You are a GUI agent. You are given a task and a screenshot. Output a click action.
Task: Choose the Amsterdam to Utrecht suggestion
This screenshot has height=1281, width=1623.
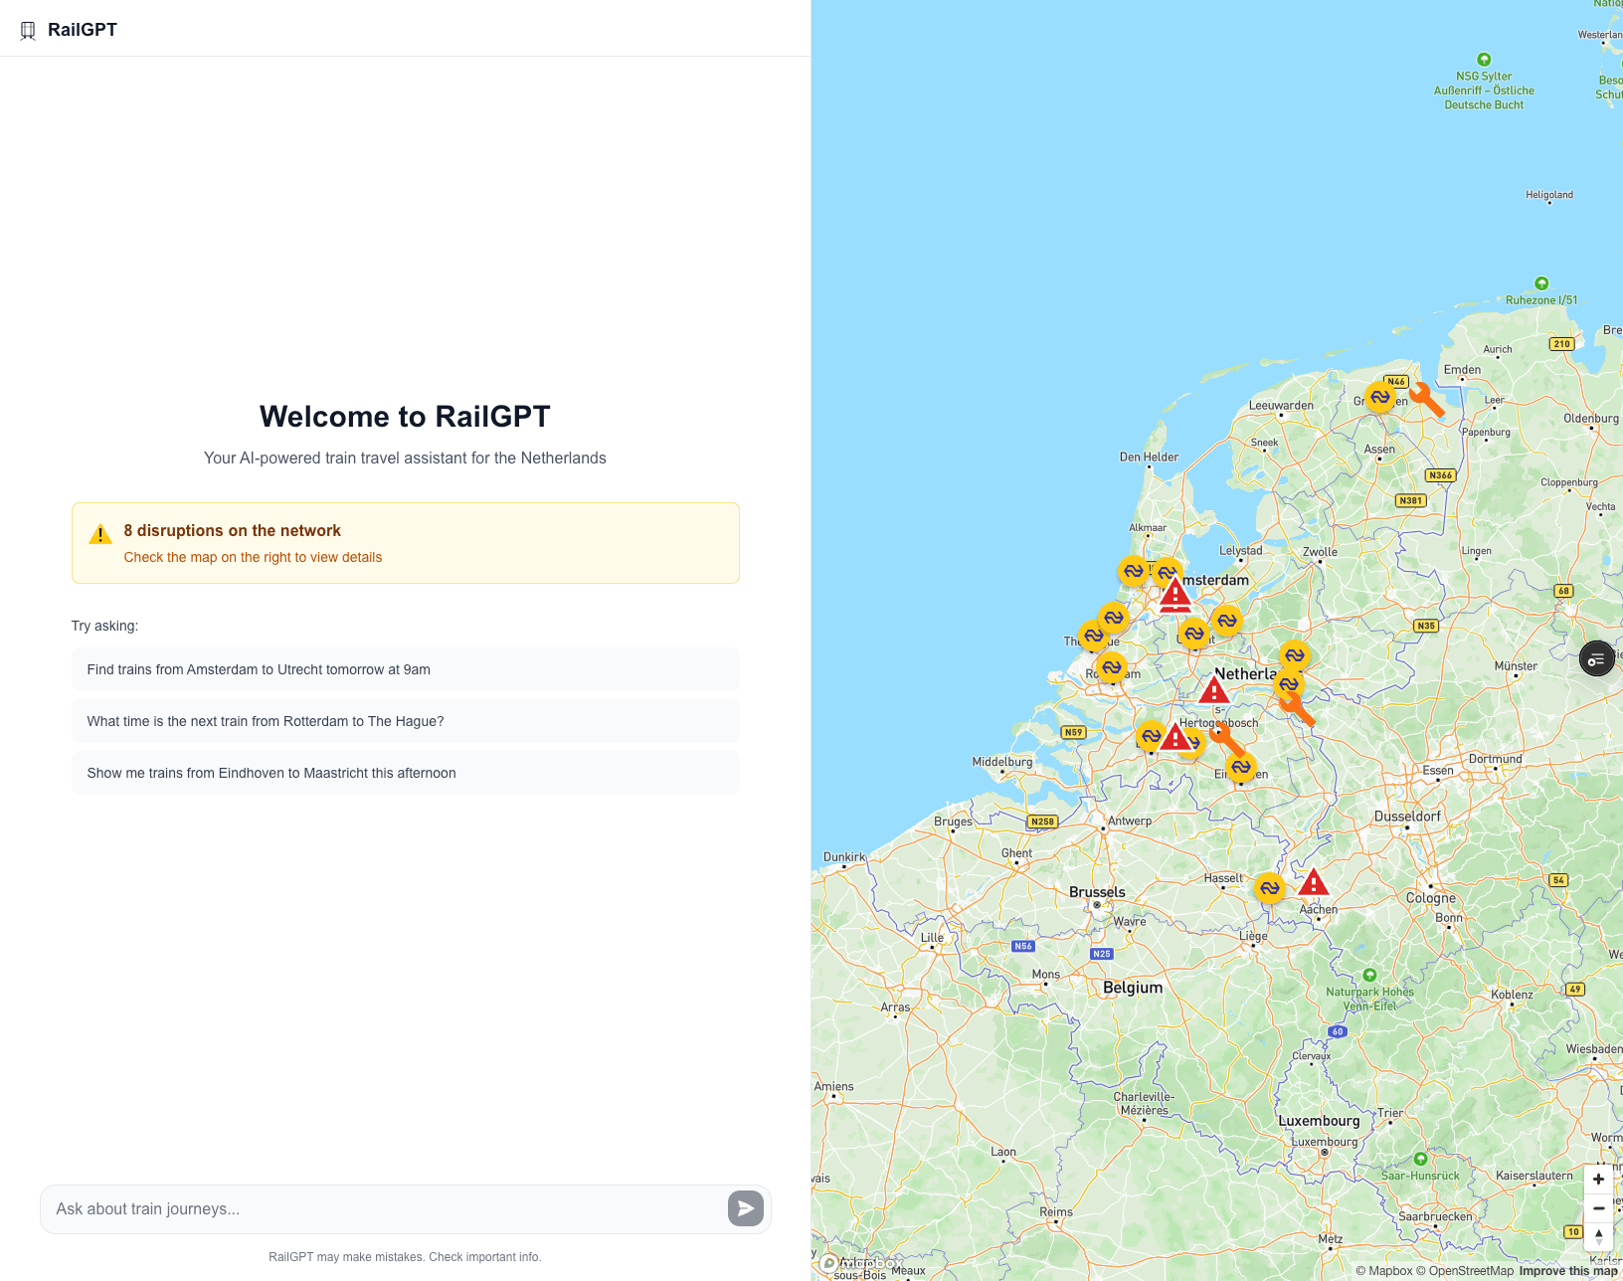(x=405, y=669)
